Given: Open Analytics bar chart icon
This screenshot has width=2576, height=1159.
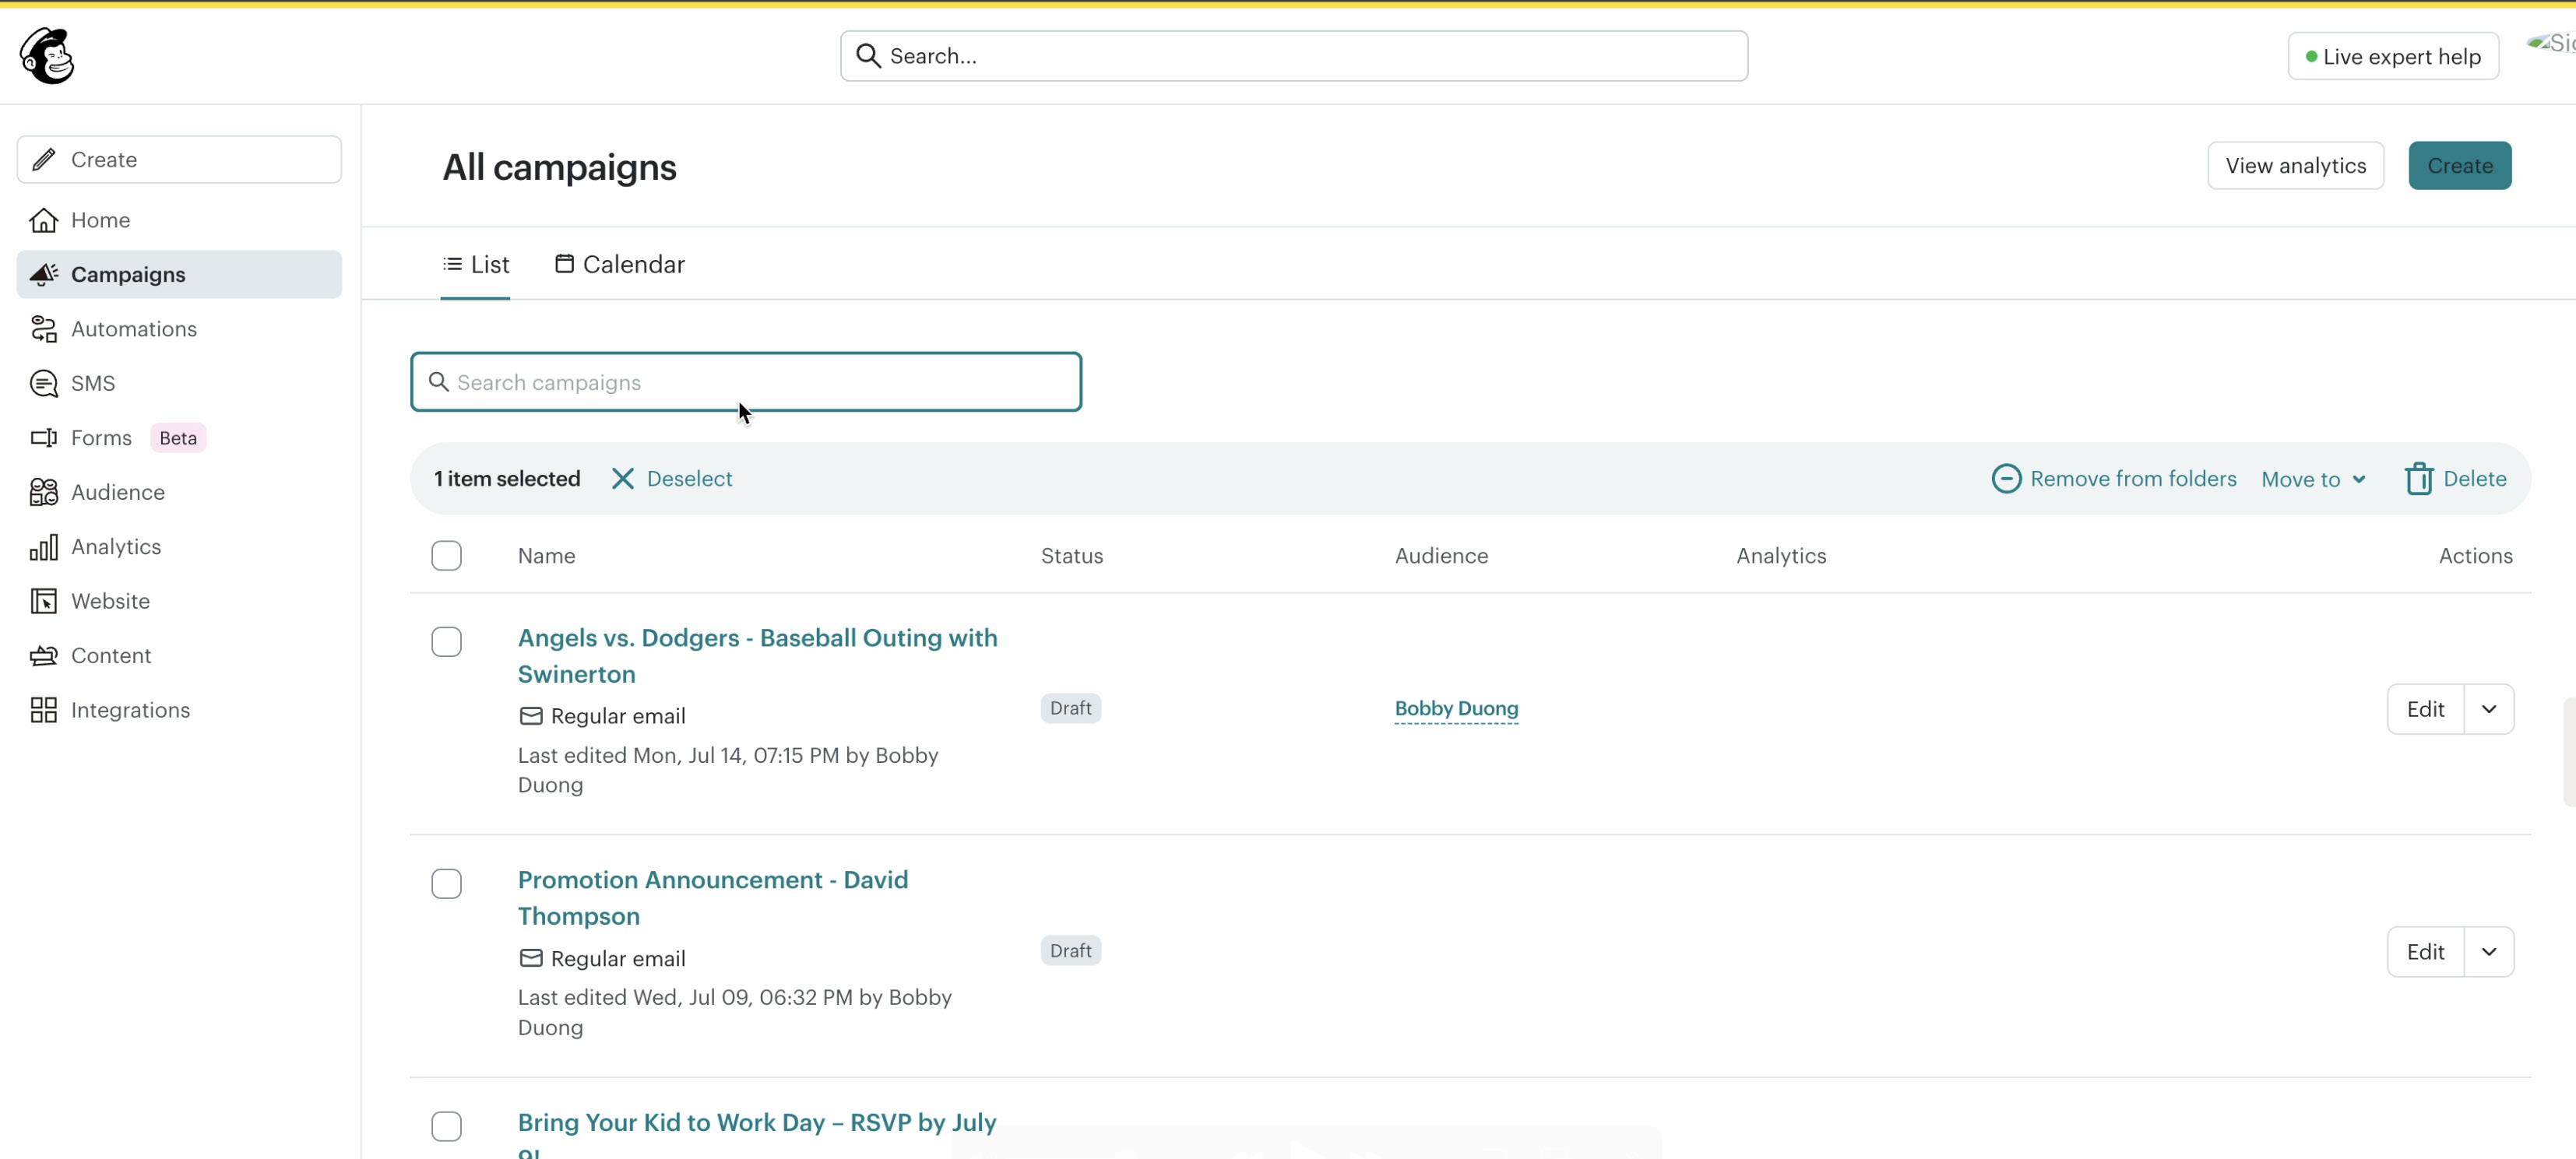Looking at the screenshot, I should [43, 546].
